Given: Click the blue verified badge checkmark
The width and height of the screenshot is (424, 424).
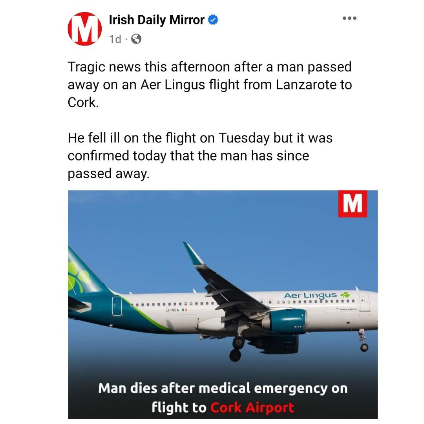Looking at the screenshot, I should (213, 20).
